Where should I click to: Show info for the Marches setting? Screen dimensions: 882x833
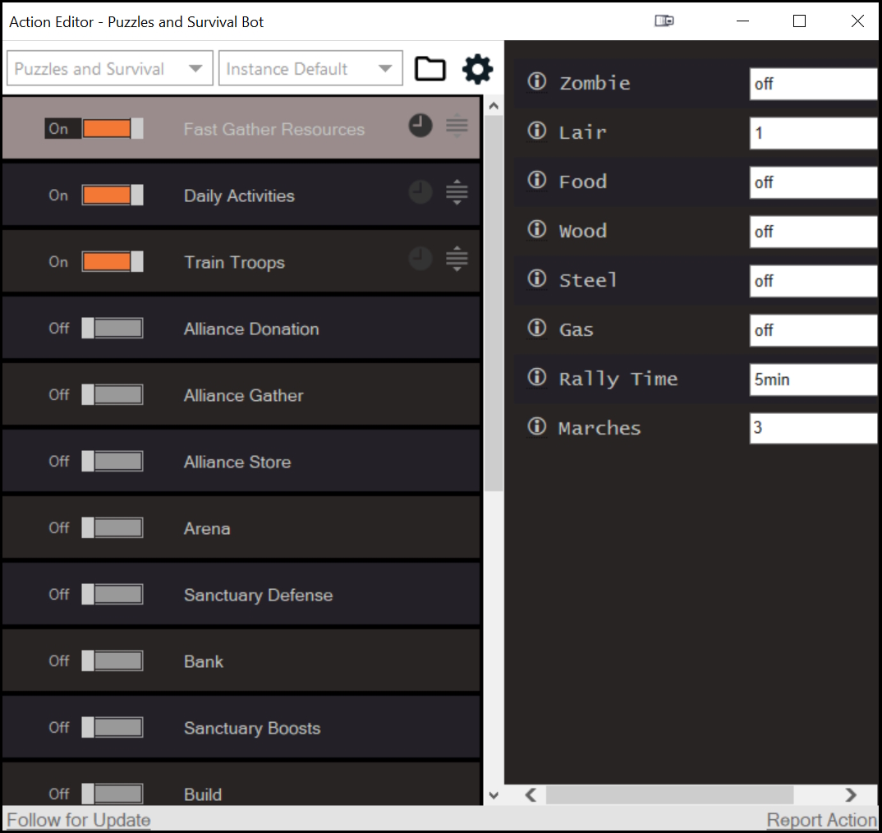tap(536, 426)
